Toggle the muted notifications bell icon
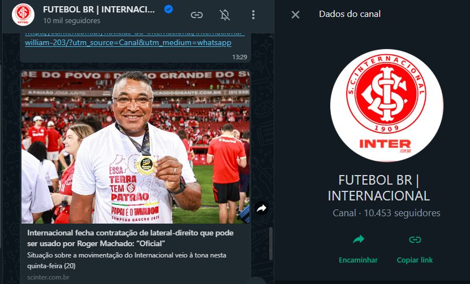470x284 pixels. click(225, 15)
